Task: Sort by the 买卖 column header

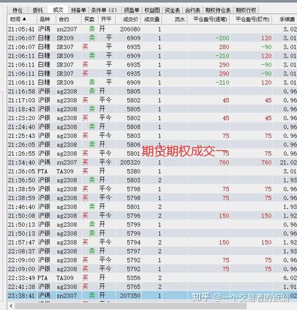Action: pos(89,19)
